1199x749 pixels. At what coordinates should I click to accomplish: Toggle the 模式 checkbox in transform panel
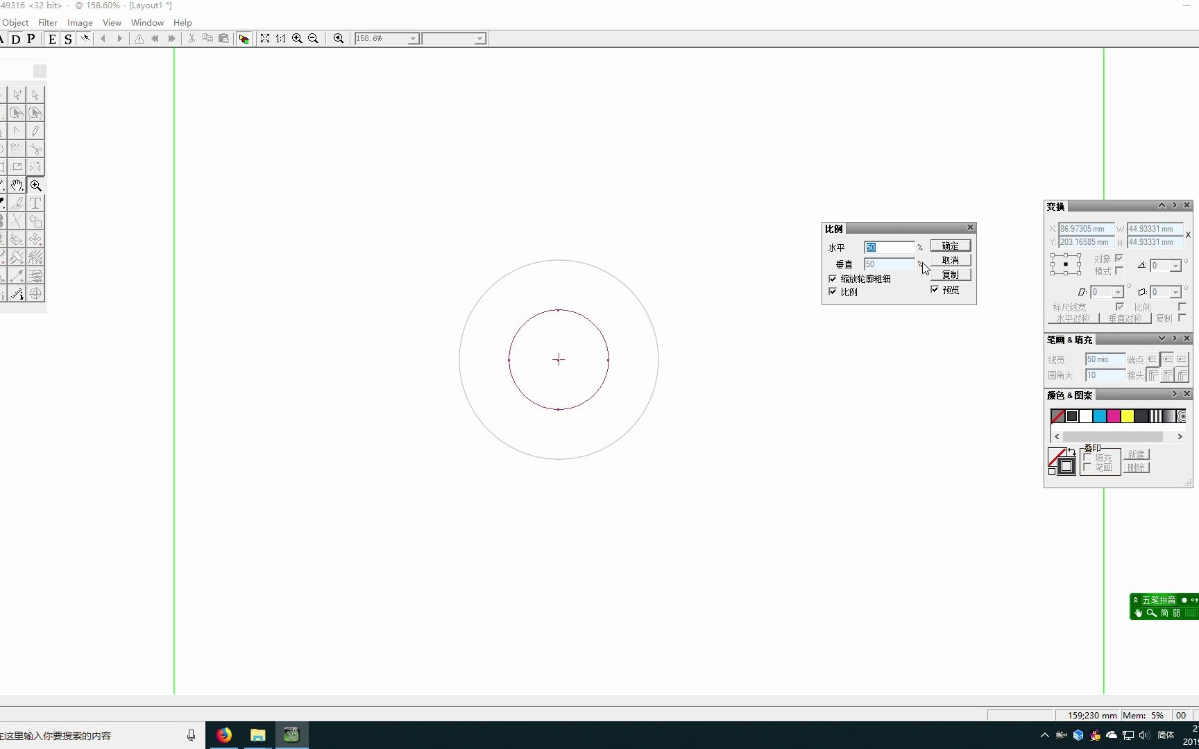pos(1119,270)
